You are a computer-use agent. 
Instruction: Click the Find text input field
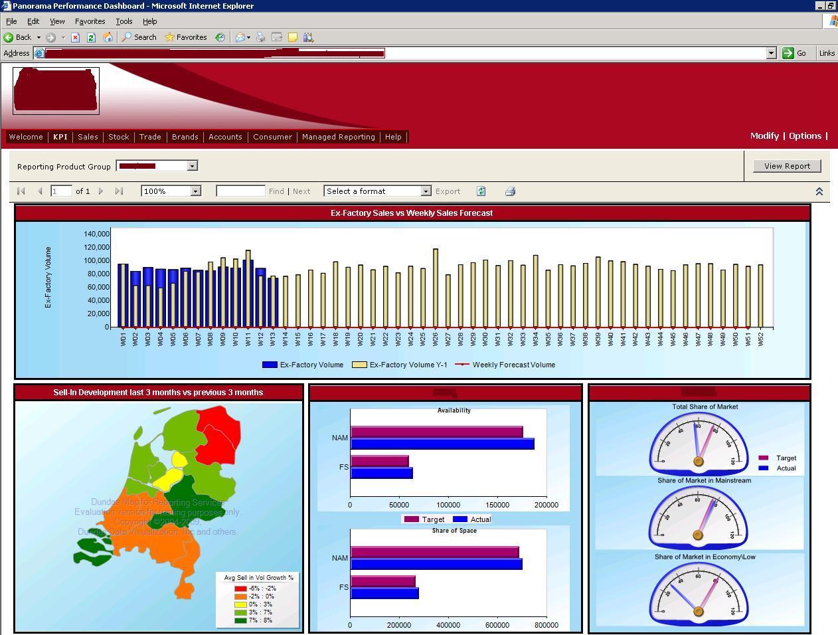point(240,191)
